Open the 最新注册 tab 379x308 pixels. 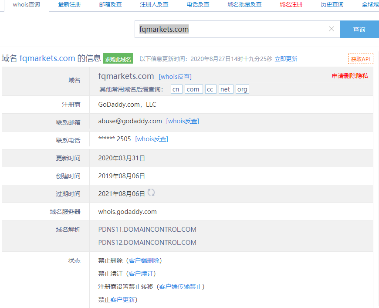[x=70, y=5]
